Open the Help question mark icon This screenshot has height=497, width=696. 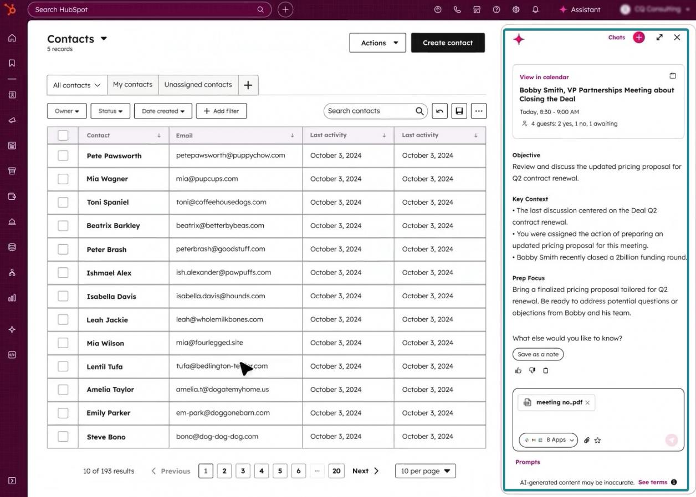coord(497,9)
